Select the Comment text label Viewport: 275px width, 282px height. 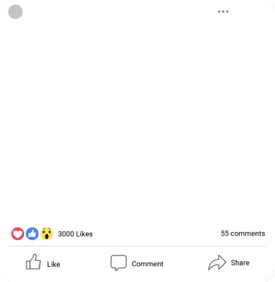[147, 264]
